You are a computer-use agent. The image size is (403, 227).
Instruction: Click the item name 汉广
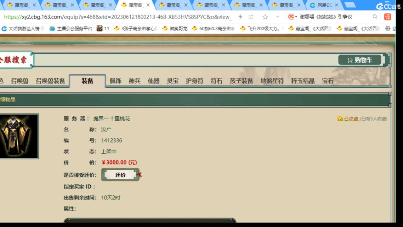(106, 130)
